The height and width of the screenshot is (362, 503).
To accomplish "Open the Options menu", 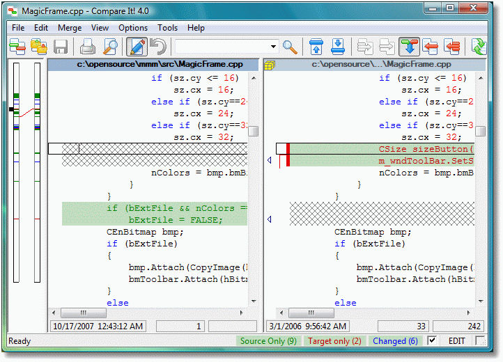I will coord(133,28).
